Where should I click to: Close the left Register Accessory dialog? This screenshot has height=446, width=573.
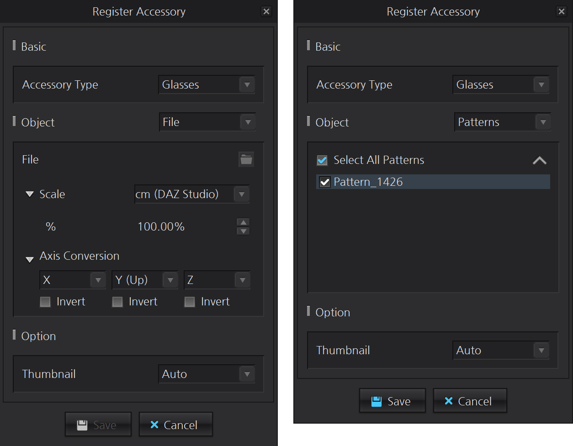coord(266,11)
